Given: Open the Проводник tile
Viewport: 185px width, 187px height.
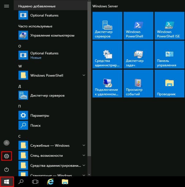Looking at the screenshot, I should tap(169, 84).
